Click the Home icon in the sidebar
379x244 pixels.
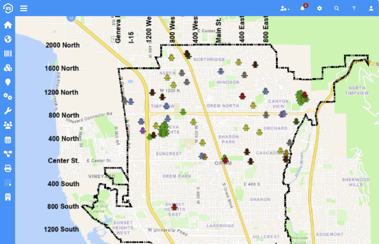(8, 25)
